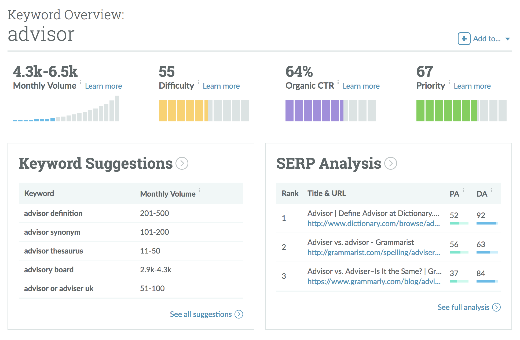Open Learn more for Priority
The image size is (520, 340).
tap(472, 86)
